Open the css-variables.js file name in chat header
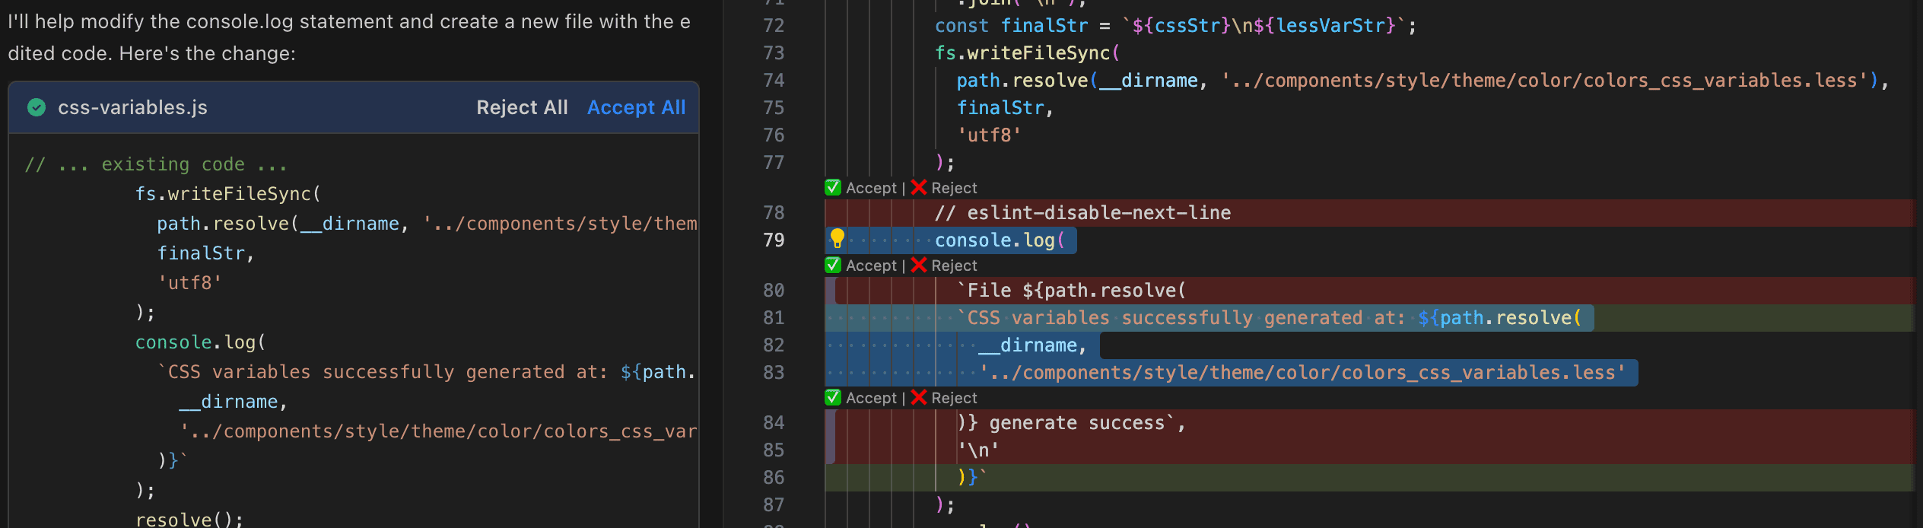Viewport: 1923px width, 528px height. coord(132,107)
